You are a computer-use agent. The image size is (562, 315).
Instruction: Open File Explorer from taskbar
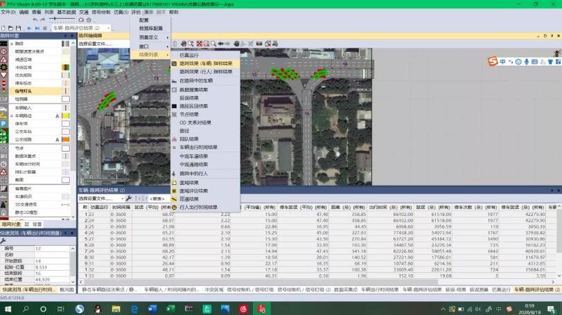pyautogui.click(x=116, y=309)
